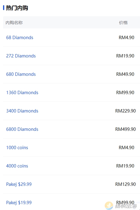The image size is (140, 210).
Task: Click the 内购名称 column header
Action: pyautogui.click(x=14, y=23)
